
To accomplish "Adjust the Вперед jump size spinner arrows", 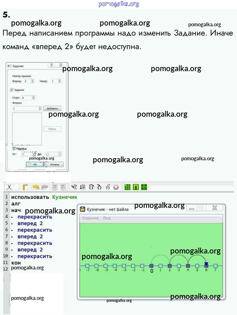I will (33, 81).
